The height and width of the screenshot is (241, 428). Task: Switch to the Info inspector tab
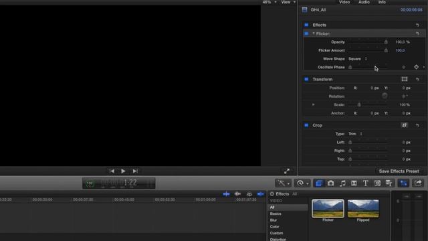[x=382, y=2]
